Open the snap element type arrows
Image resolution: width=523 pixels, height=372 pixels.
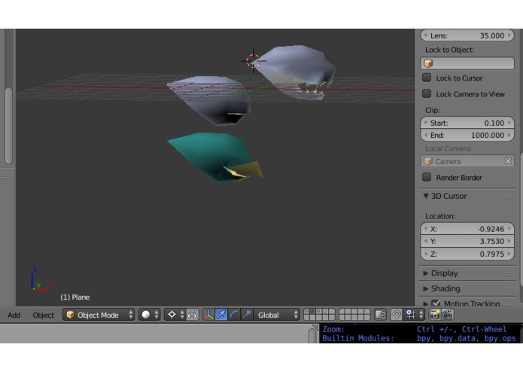(421, 315)
